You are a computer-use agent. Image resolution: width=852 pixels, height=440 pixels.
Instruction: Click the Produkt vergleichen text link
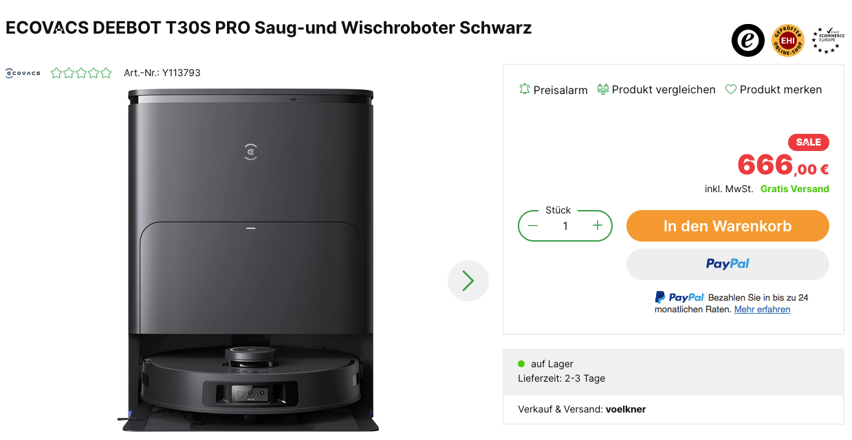[664, 89]
